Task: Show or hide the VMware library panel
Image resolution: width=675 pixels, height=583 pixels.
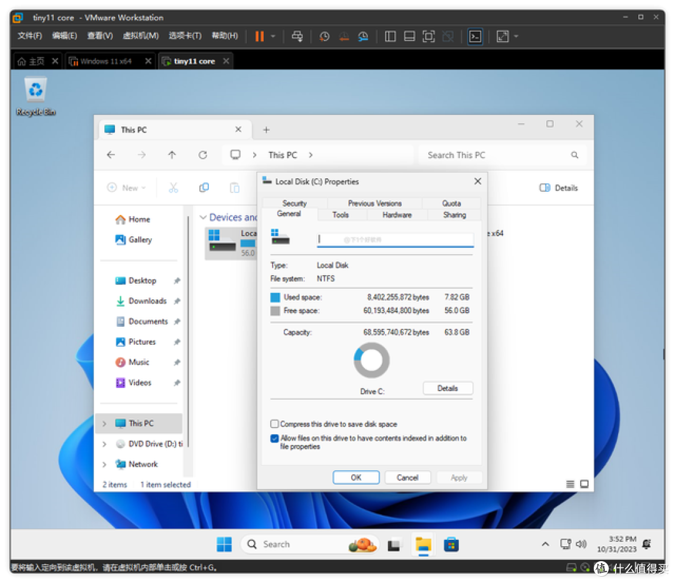Action: [x=389, y=36]
